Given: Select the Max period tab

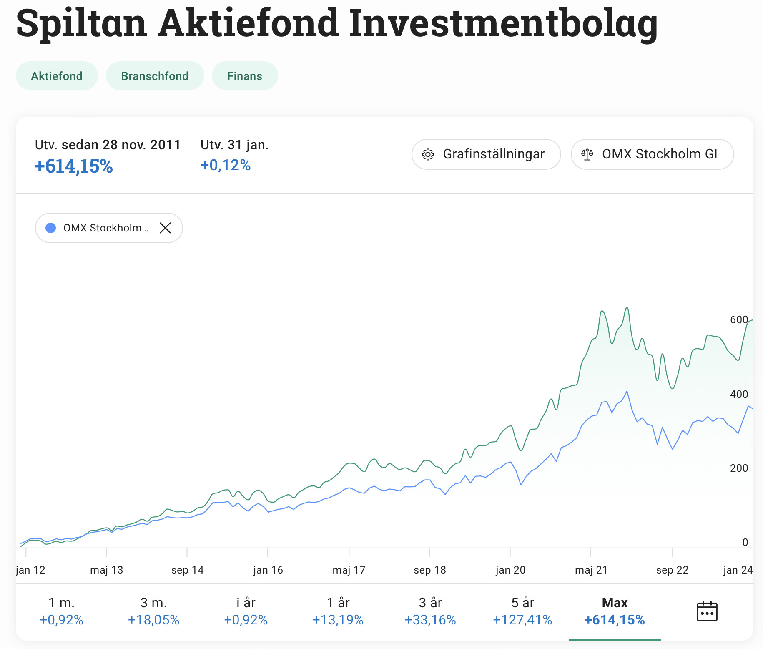Looking at the screenshot, I should [x=615, y=611].
